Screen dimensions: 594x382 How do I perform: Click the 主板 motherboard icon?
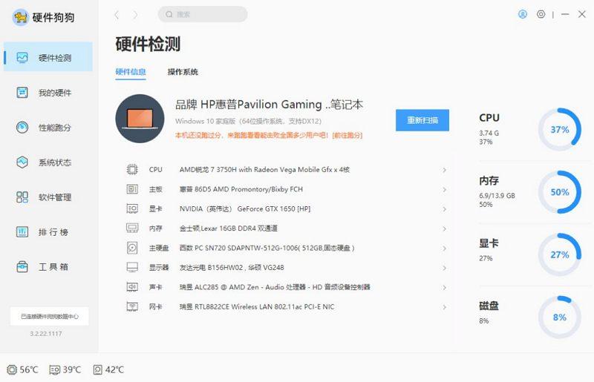click(132, 189)
